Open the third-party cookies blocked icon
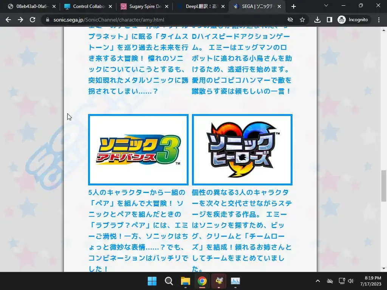 [x=290, y=20]
